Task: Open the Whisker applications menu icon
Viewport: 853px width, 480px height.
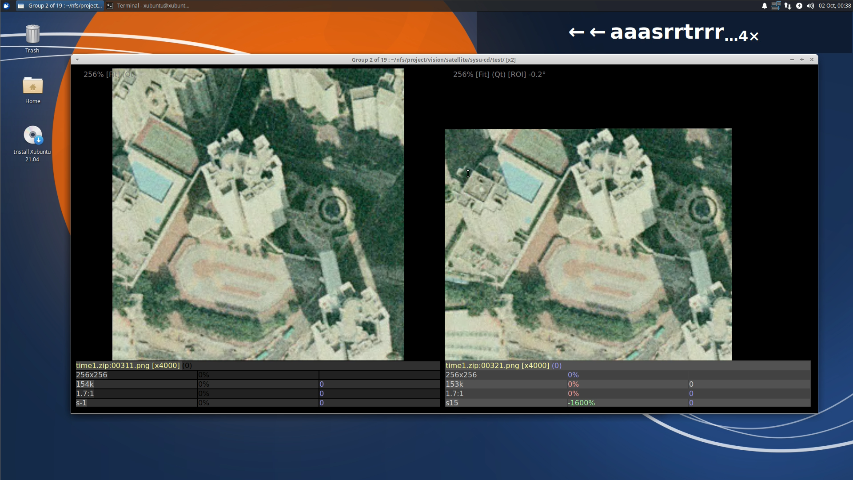Action: coord(6,6)
